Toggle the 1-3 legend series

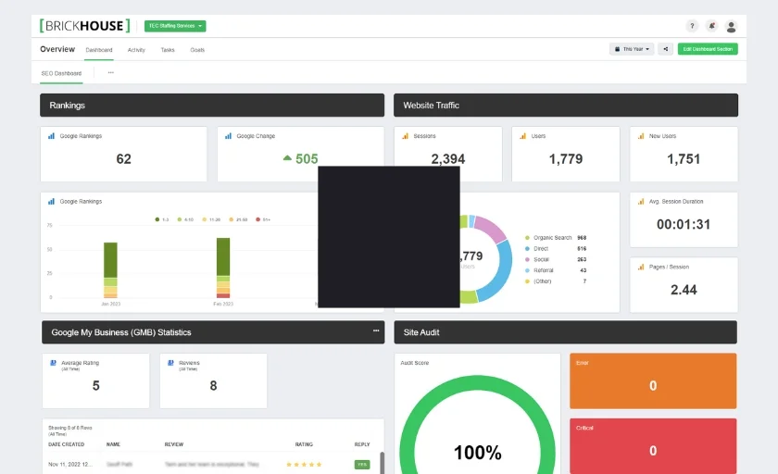coord(162,219)
